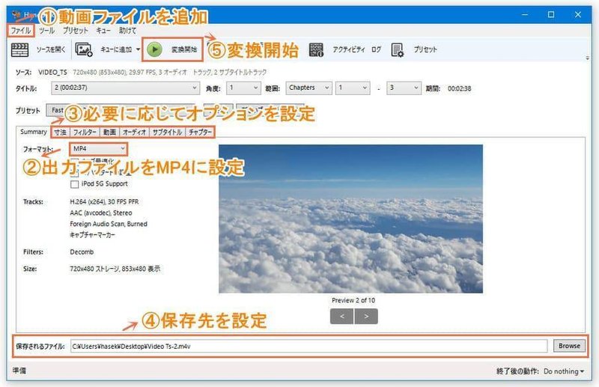Click the H.264 (x264), 30 FPS PFR text
Viewport: 599px width, 387px height.
[x=104, y=201]
